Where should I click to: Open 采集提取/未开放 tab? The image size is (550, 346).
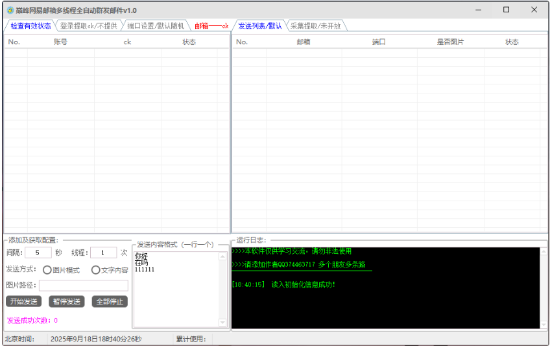click(x=315, y=26)
